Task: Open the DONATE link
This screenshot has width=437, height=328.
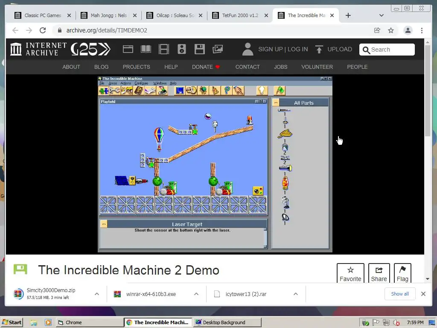Action: tap(206, 67)
